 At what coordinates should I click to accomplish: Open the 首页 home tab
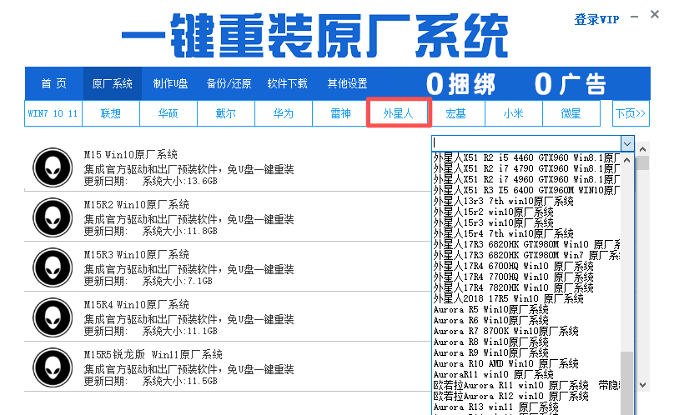tap(53, 83)
